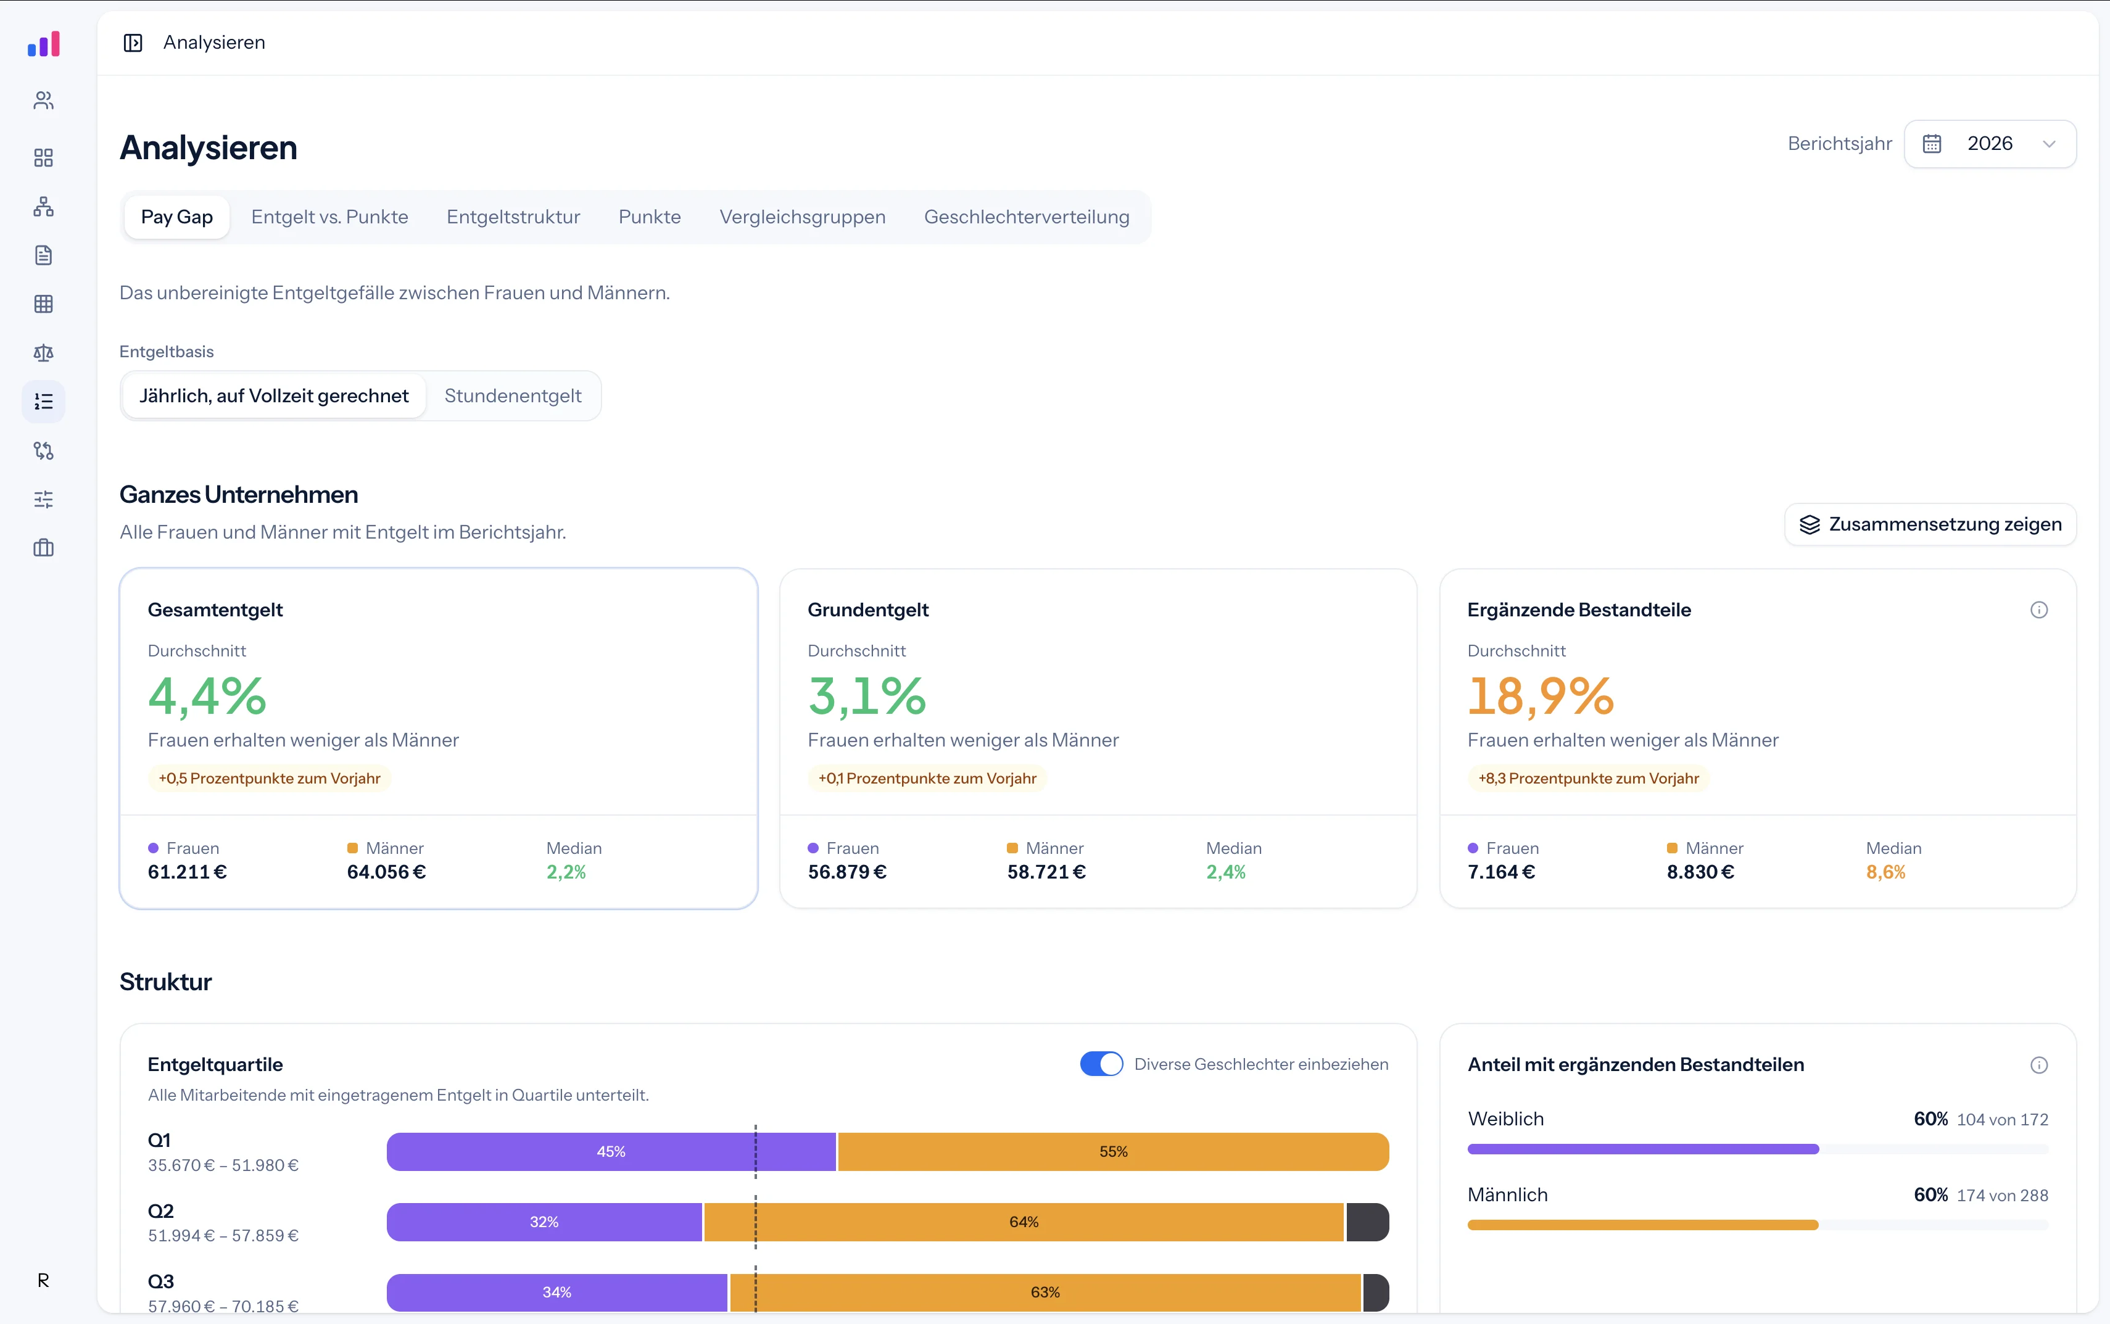Click the Q1 orange 55% bar segment
2110x1324 pixels.
[x=1114, y=1151]
